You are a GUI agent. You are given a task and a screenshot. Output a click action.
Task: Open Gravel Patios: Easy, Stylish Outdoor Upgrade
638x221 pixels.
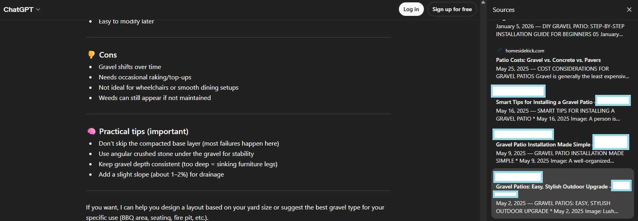(x=552, y=186)
